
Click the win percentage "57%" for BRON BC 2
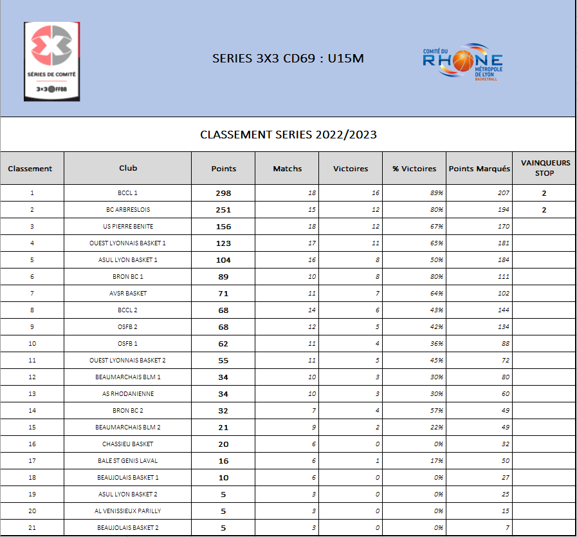(x=437, y=411)
